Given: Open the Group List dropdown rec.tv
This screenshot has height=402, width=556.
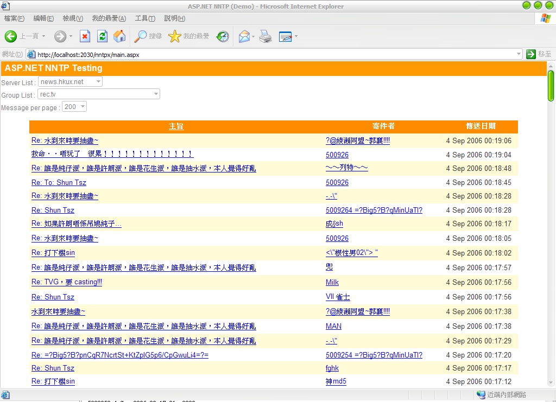Looking at the screenshot, I should (99, 94).
